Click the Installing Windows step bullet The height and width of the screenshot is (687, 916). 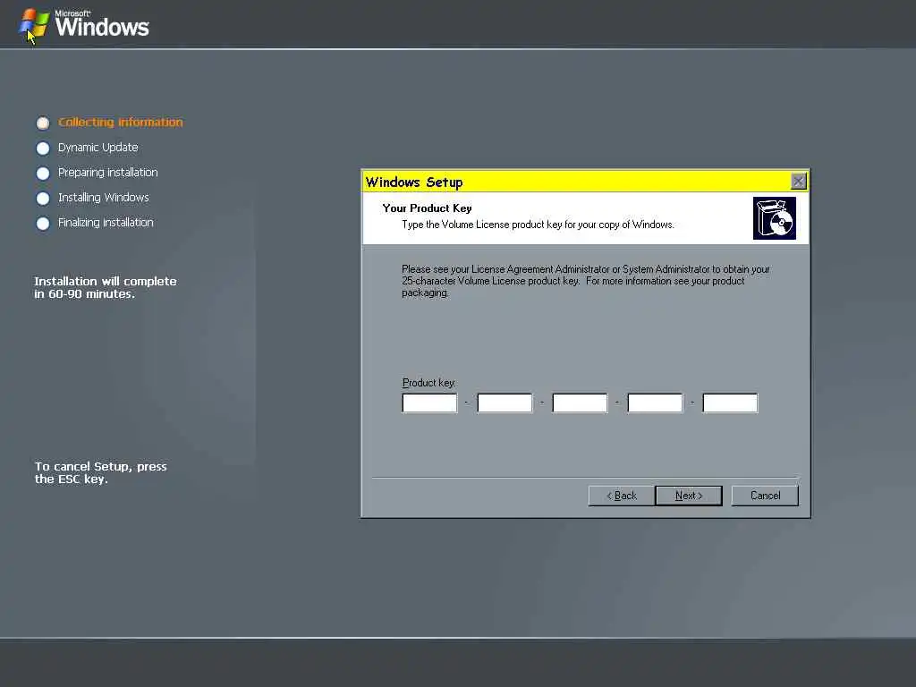point(43,199)
